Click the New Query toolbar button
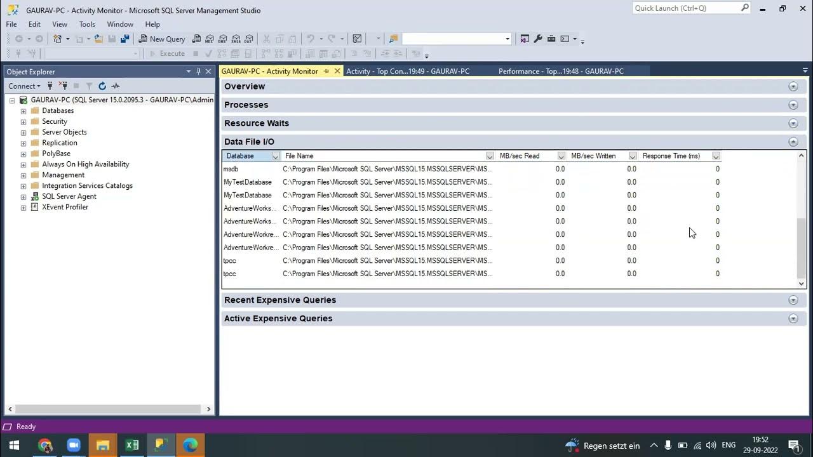The image size is (813, 457). coord(162,39)
